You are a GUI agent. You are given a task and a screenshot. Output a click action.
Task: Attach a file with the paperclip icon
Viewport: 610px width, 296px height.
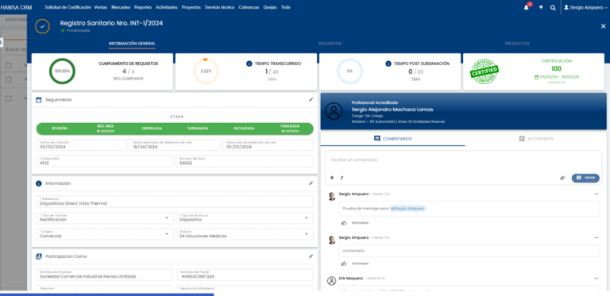tap(562, 178)
